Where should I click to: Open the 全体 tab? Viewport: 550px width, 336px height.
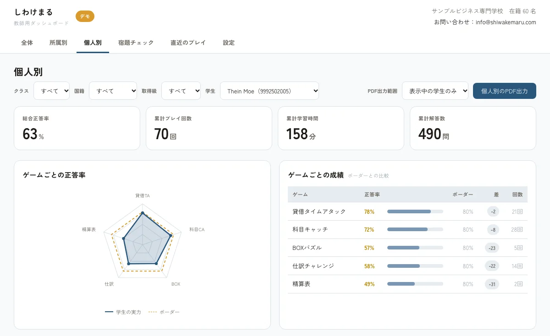pyautogui.click(x=27, y=43)
